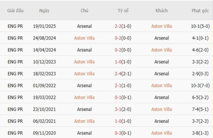The image size is (213, 138).
Task: Click Arsenal away team on 24/08/2024
Action: tap(161, 38)
